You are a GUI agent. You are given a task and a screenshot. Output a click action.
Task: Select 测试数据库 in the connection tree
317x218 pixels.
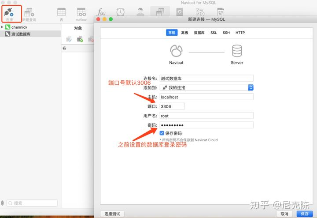(21, 34)
